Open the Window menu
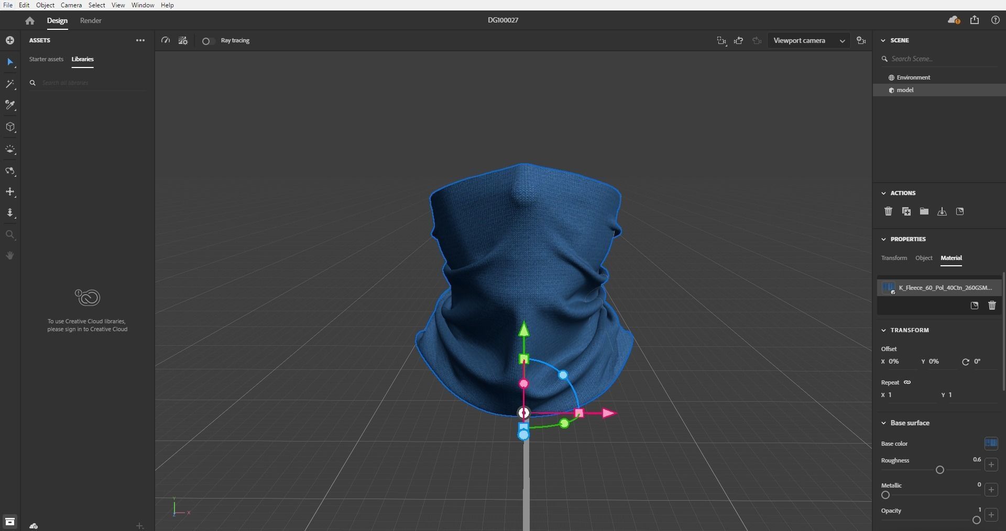 143,5
